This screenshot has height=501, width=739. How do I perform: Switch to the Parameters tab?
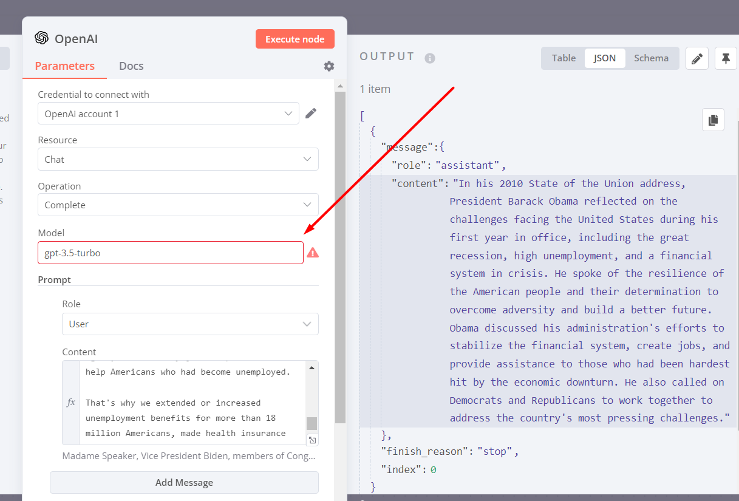pos(64,66)
